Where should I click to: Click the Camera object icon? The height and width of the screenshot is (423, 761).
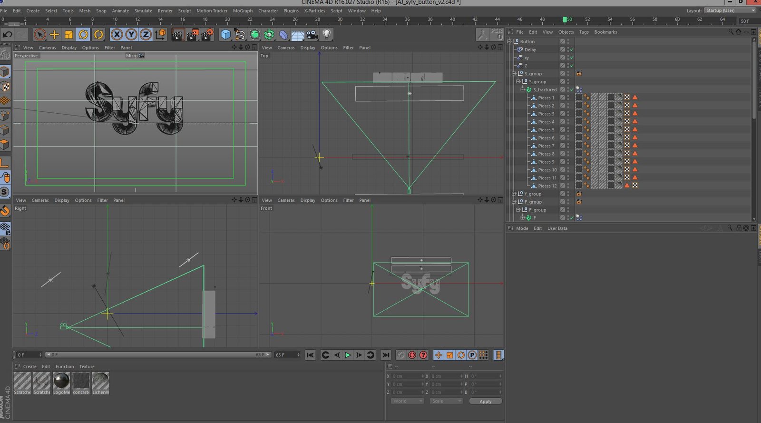312,34
